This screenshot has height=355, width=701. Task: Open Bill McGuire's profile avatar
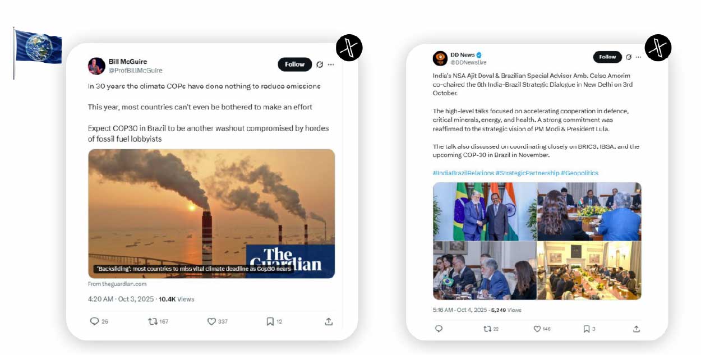(x=96, y=66)
